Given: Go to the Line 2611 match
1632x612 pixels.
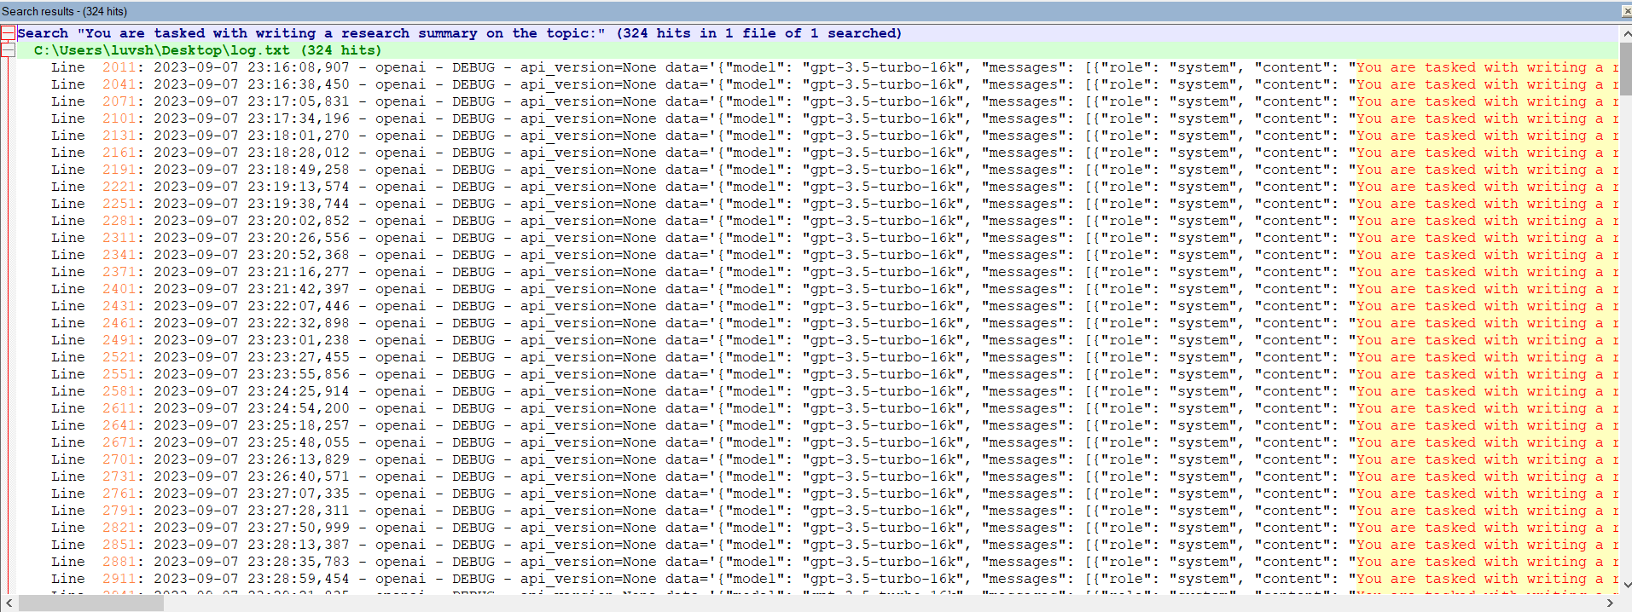Looking at the screenshot, I should [817, 408].
